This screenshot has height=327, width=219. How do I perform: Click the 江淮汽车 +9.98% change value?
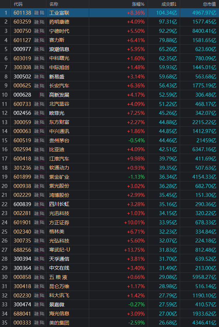[x=136, y=159]
